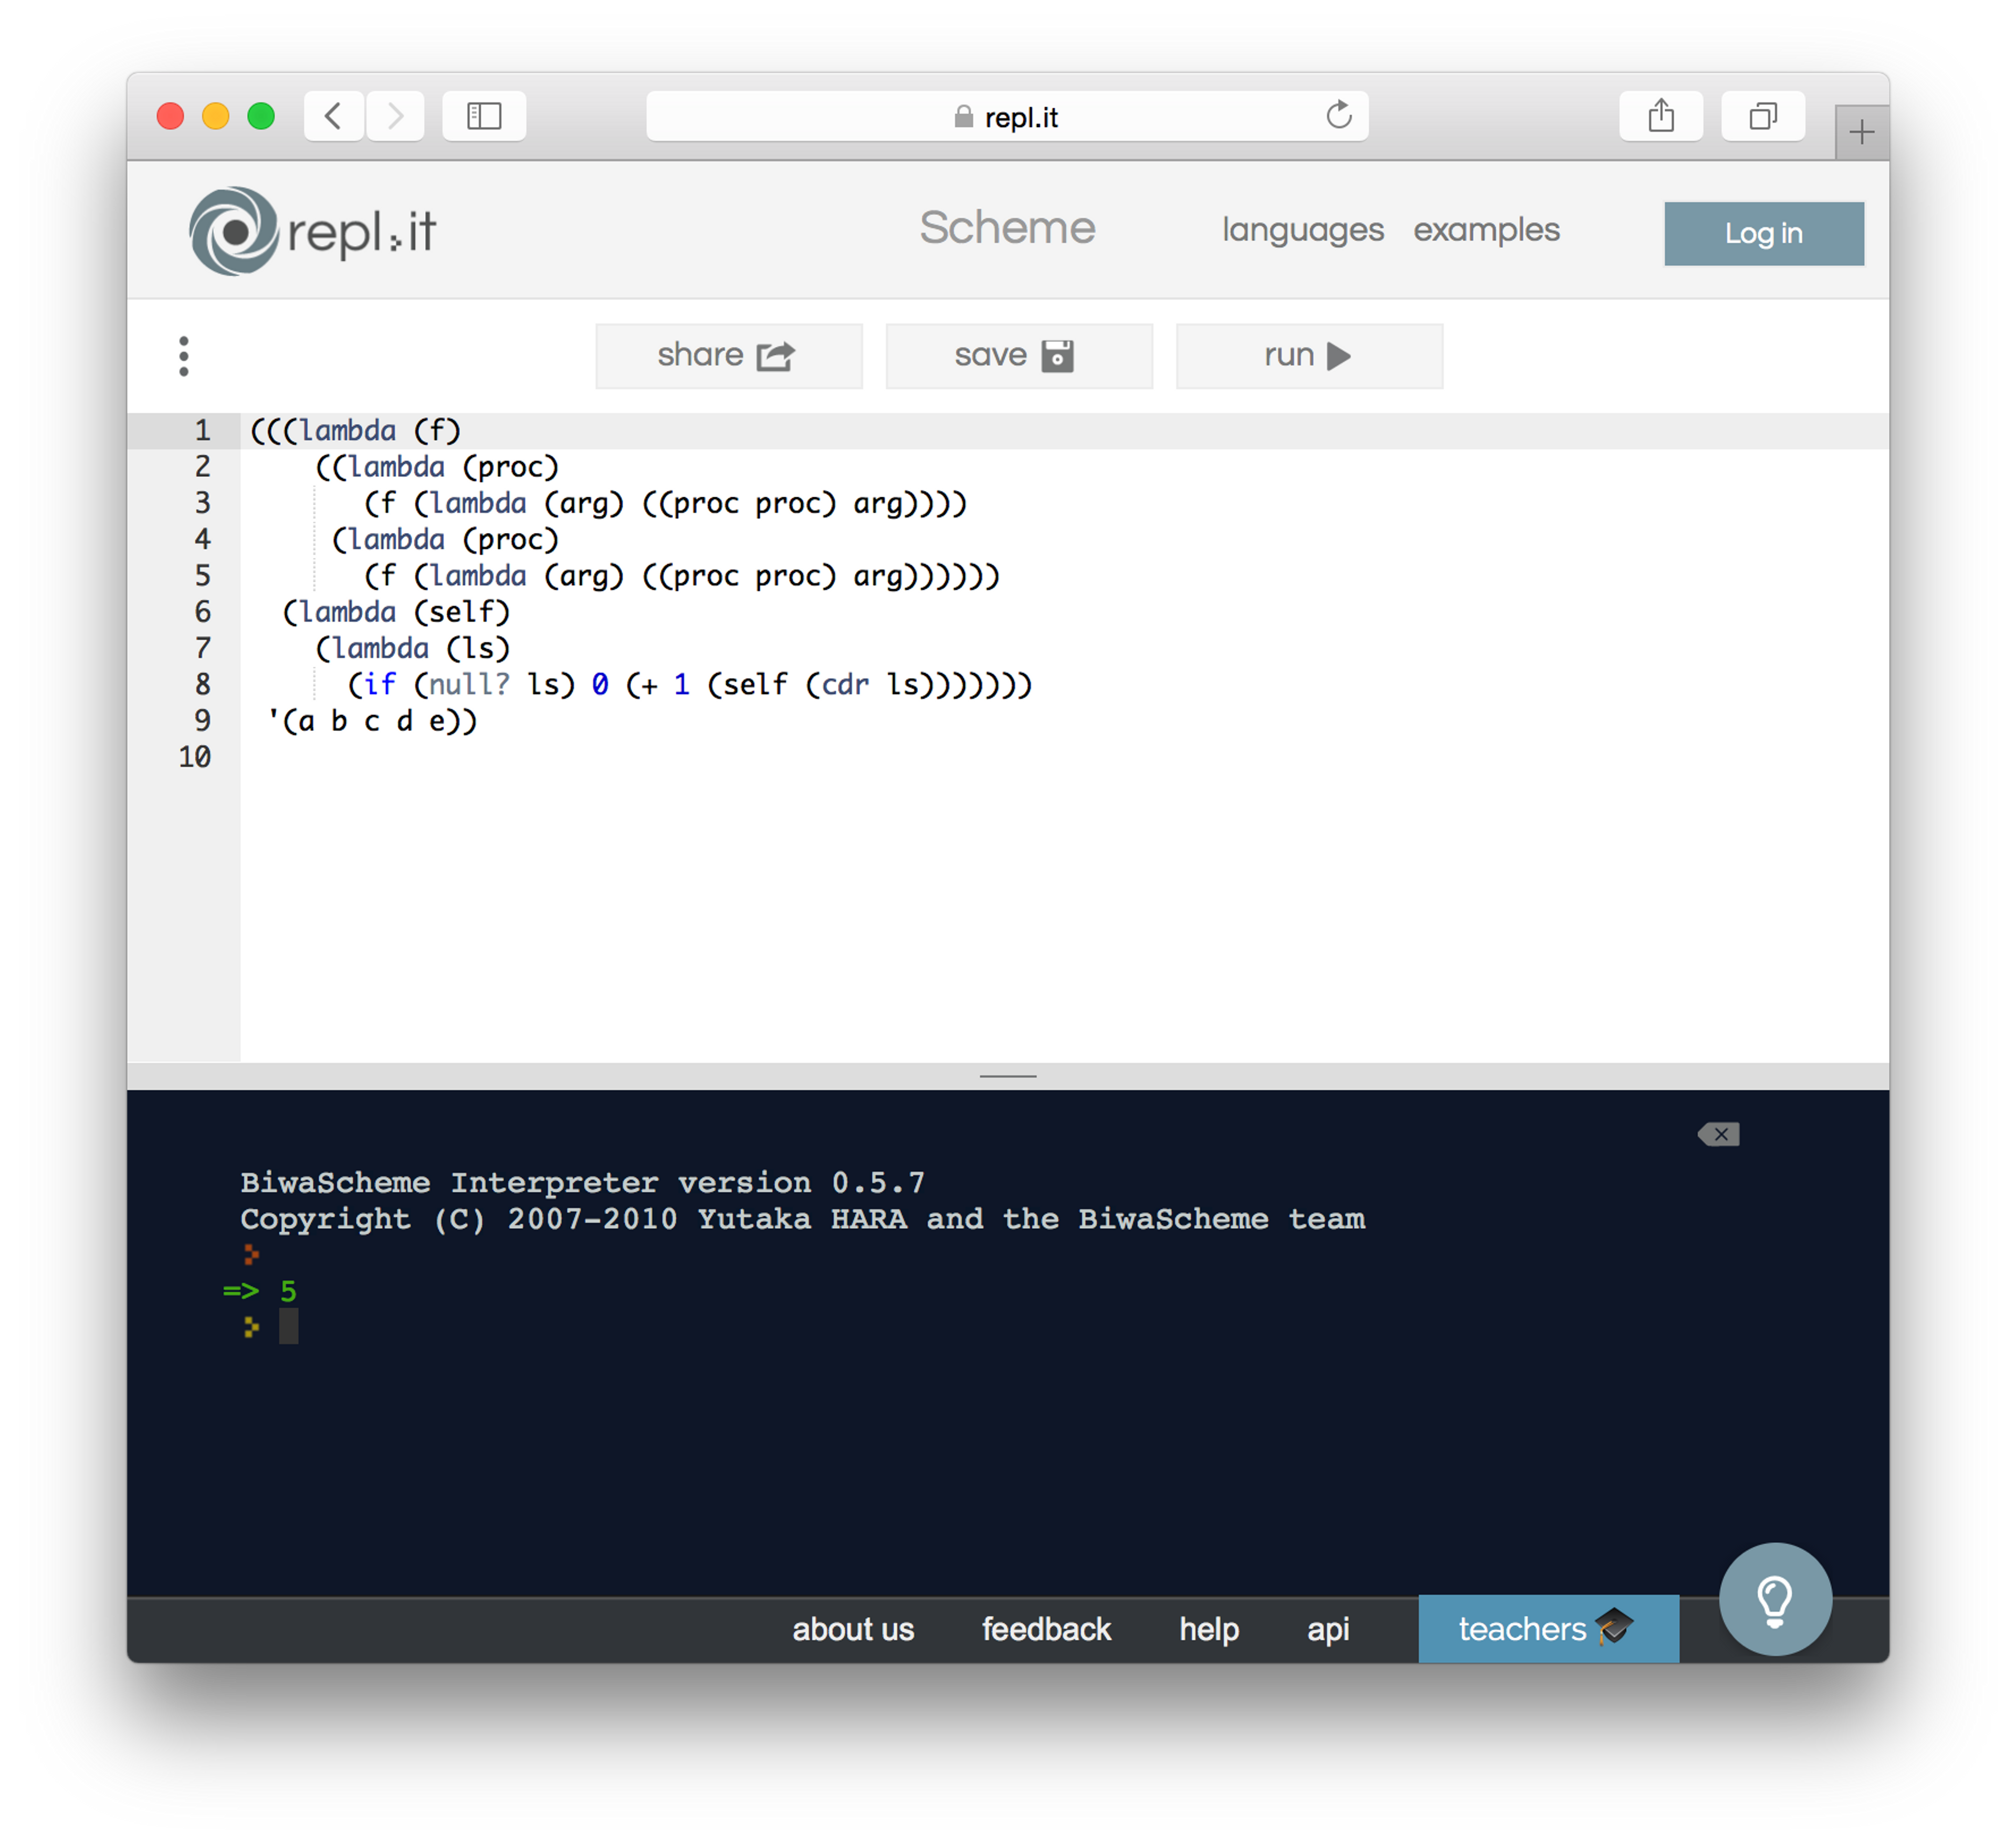Grab the editor-console divider handle
The height and width of the screenshot is (1844, 2016).
tap(1008, 1076)
